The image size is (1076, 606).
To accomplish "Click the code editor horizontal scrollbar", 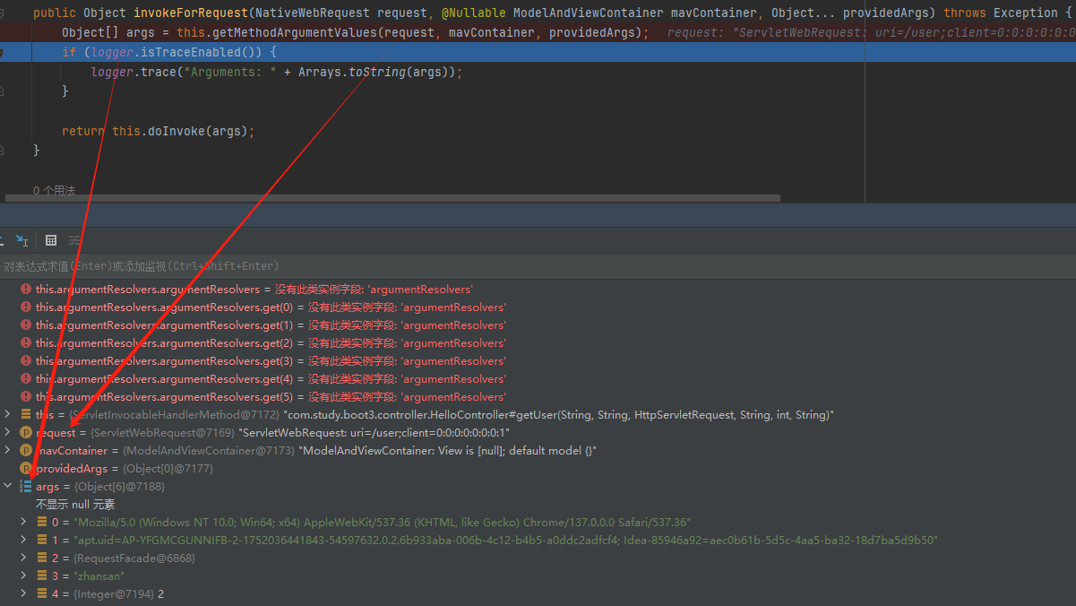I will click(392, 198).
